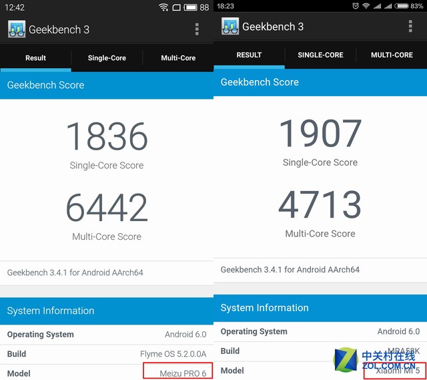The height and width of the screenshot is (380, 427).
Task: Tap the 4713 multi-core score
Action: (x=320, y=204)
